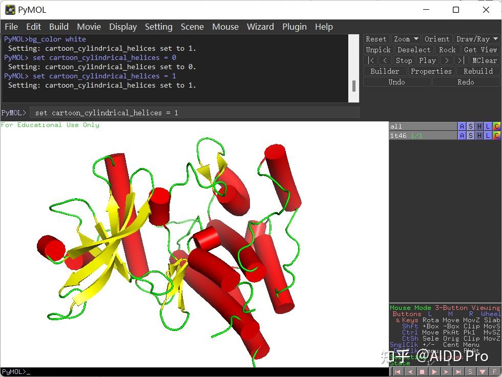Click the stop square in bottom playback bar
Image resolution: width=502 pixels, height=377 pixels.
[x=422, y=372]
